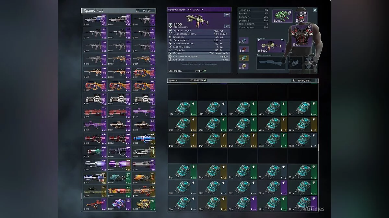The height and width of the screenshot is (218, 389).
Task: Select the blue minigun rated 4725 in storage
Action: 95,178
